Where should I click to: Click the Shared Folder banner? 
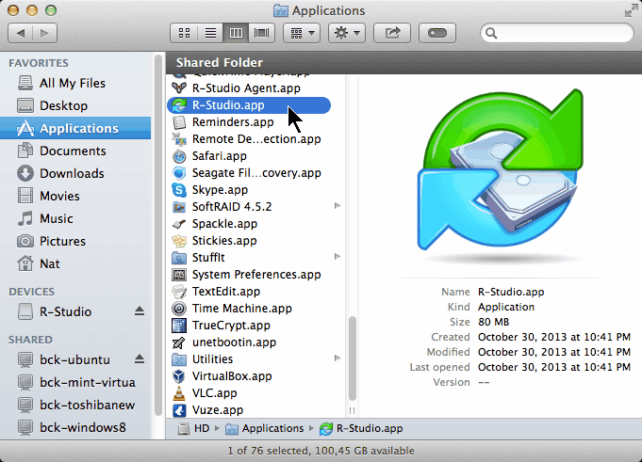tap(403, 62)
